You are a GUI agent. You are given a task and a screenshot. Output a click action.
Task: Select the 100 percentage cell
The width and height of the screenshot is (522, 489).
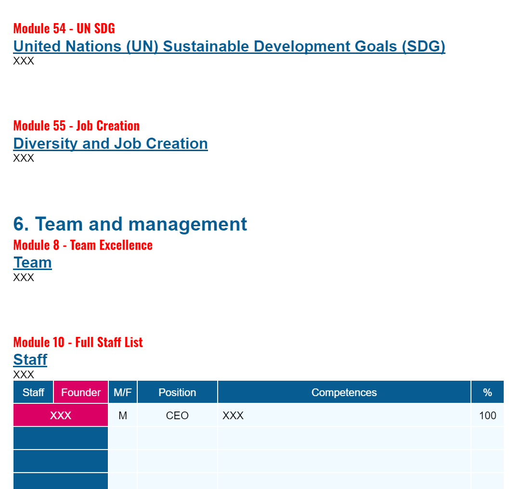point(488,415)
